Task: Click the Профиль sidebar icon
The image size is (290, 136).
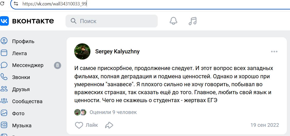Action: pyautogui.click(x=4, y=41)
